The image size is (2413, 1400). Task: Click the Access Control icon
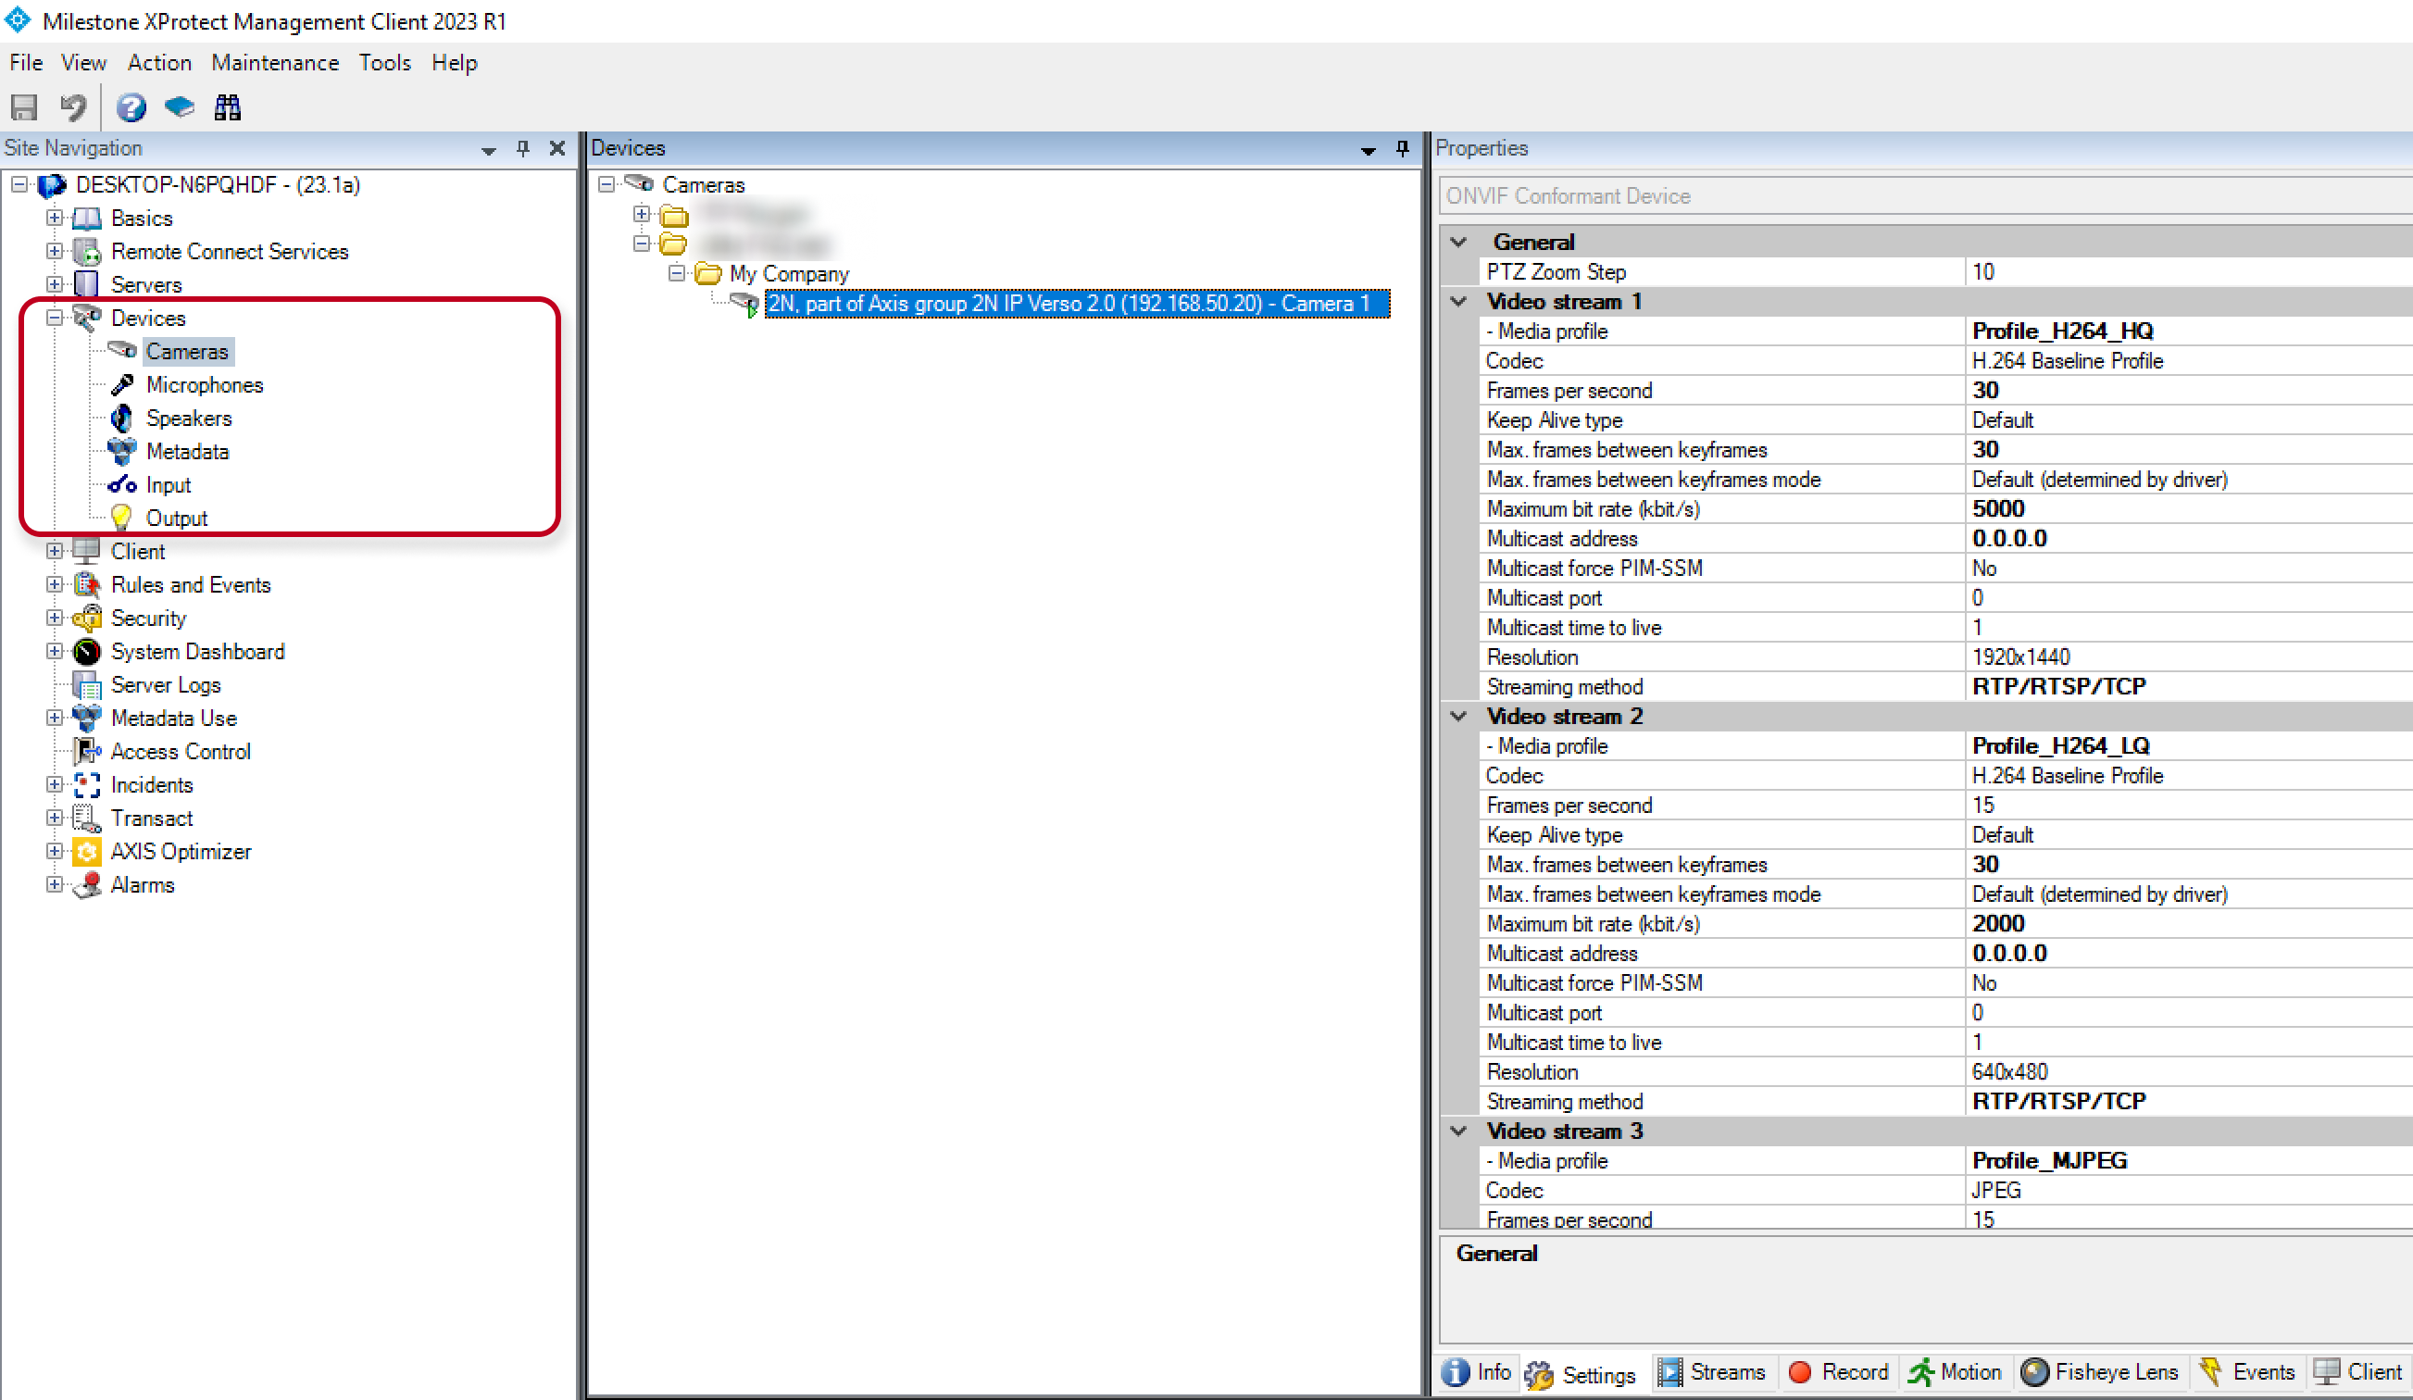click(x=87, y=752)
